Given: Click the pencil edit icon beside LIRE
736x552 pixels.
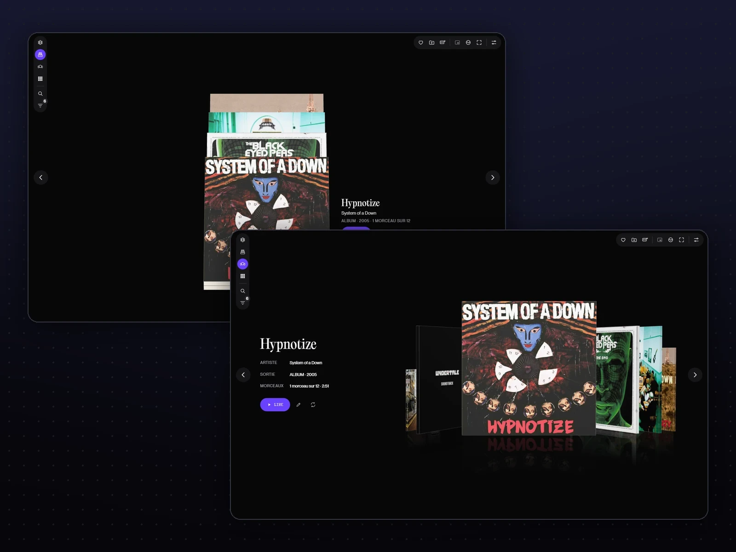Looking at the screenshot, I should pos(299,405).
